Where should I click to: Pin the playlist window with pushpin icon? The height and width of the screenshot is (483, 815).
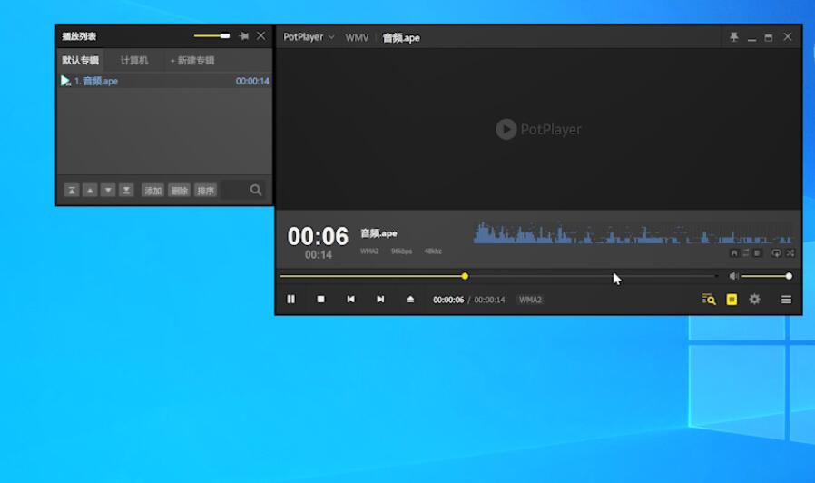(244, 36)
